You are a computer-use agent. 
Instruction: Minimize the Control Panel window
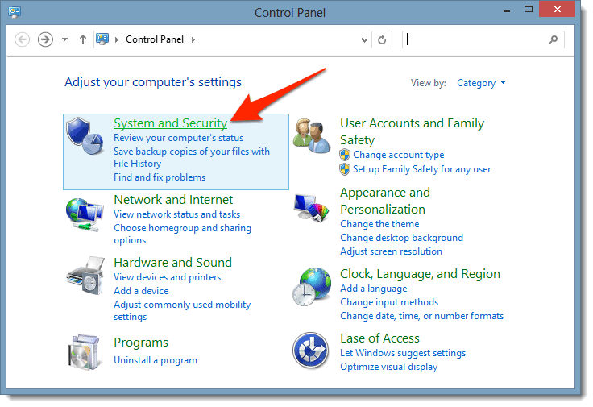[x=507, y=10]
